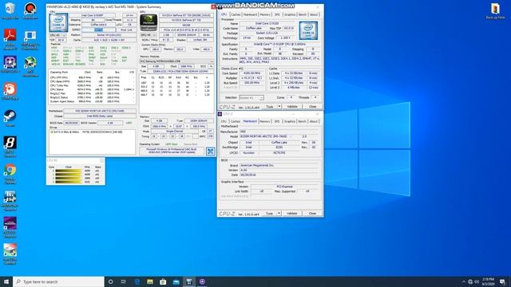Click the CPU Status row in HWiNFO
The width and height of the screenshot is (511, 287).
[92, 89]
